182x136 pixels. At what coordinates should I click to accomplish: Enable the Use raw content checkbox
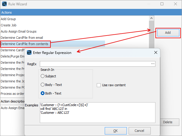tap(99, 85)
